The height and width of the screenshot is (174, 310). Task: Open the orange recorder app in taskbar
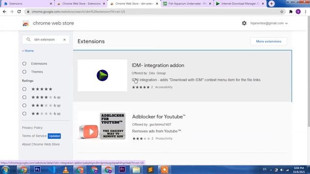coord(164,170)
